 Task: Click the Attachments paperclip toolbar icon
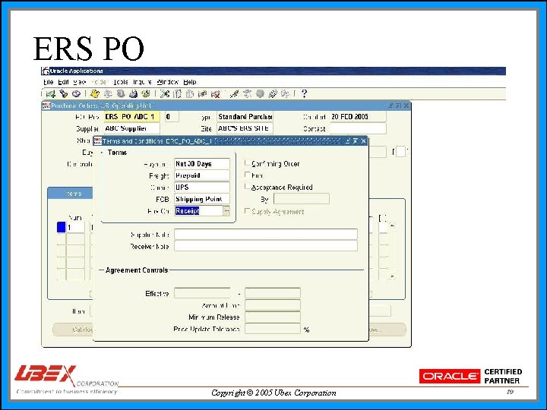(x=273, y=93)
